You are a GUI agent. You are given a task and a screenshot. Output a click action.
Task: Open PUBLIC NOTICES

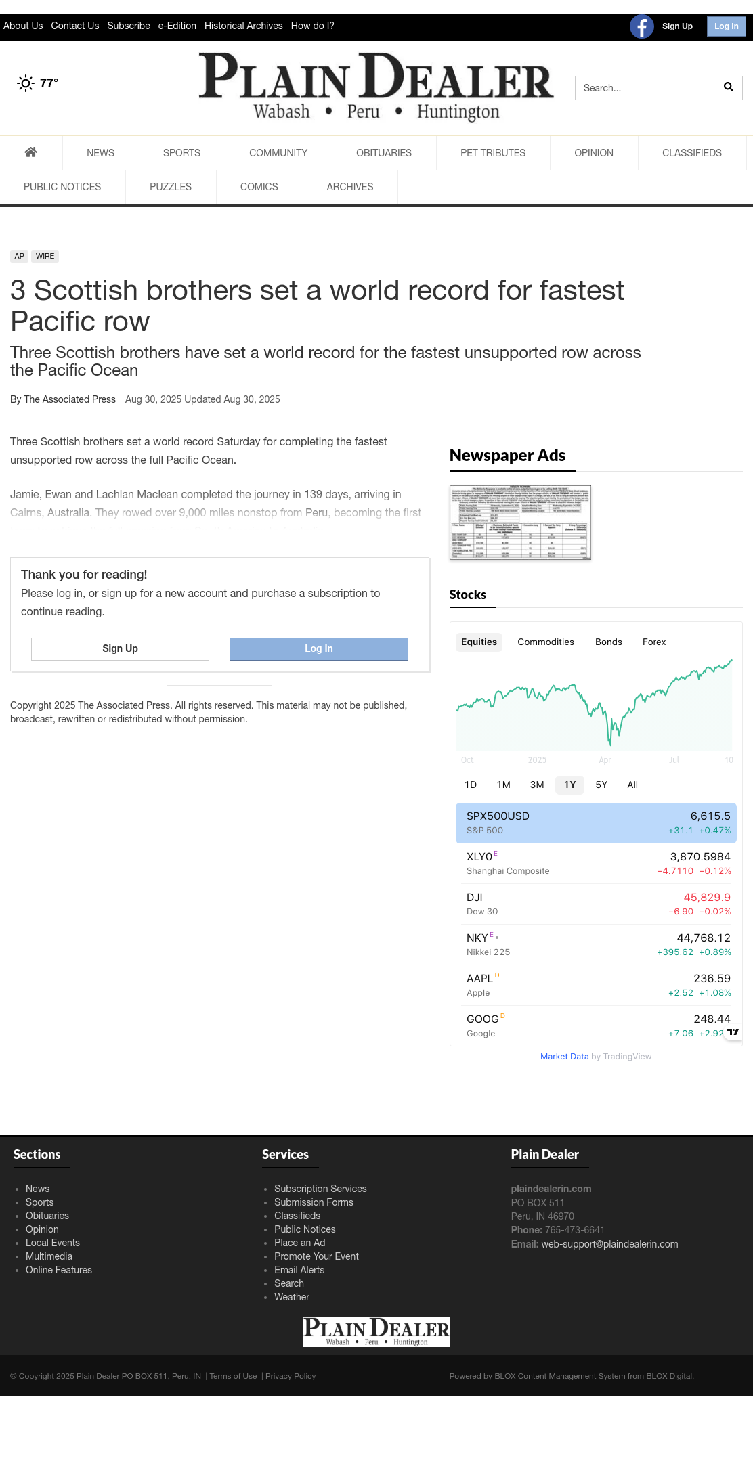[x=62, y=187]
